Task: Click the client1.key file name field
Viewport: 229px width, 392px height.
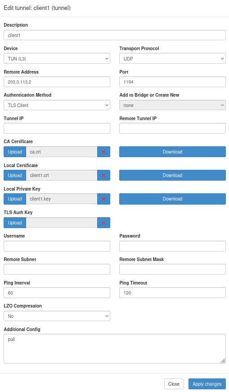Action: click(x=62, y=199)
